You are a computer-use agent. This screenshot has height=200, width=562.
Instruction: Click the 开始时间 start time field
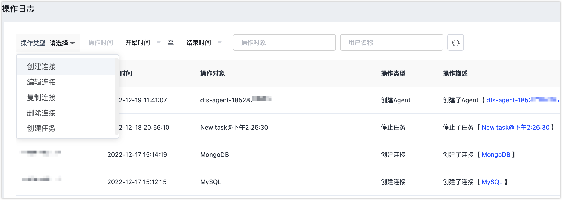(138, 43)
